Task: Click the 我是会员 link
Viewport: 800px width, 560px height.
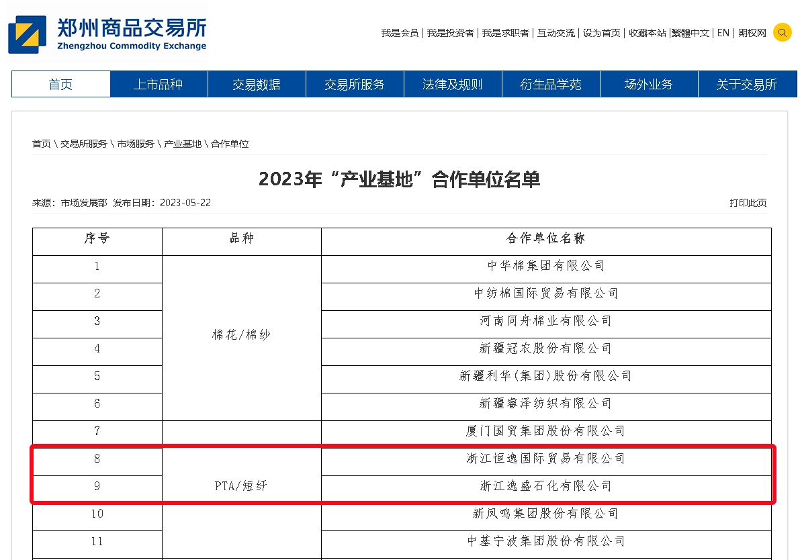Action: click(x=400, y=33)
